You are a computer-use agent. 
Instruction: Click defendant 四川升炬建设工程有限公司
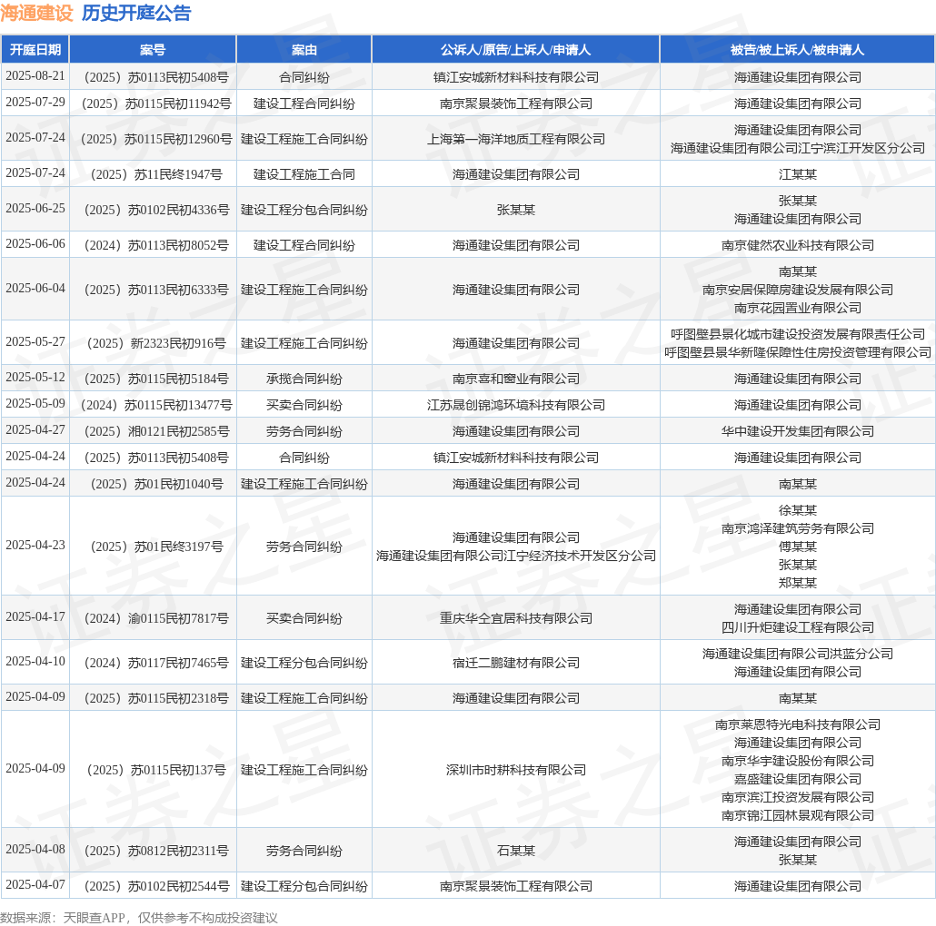pyautogui.click(x=798, y=628)
